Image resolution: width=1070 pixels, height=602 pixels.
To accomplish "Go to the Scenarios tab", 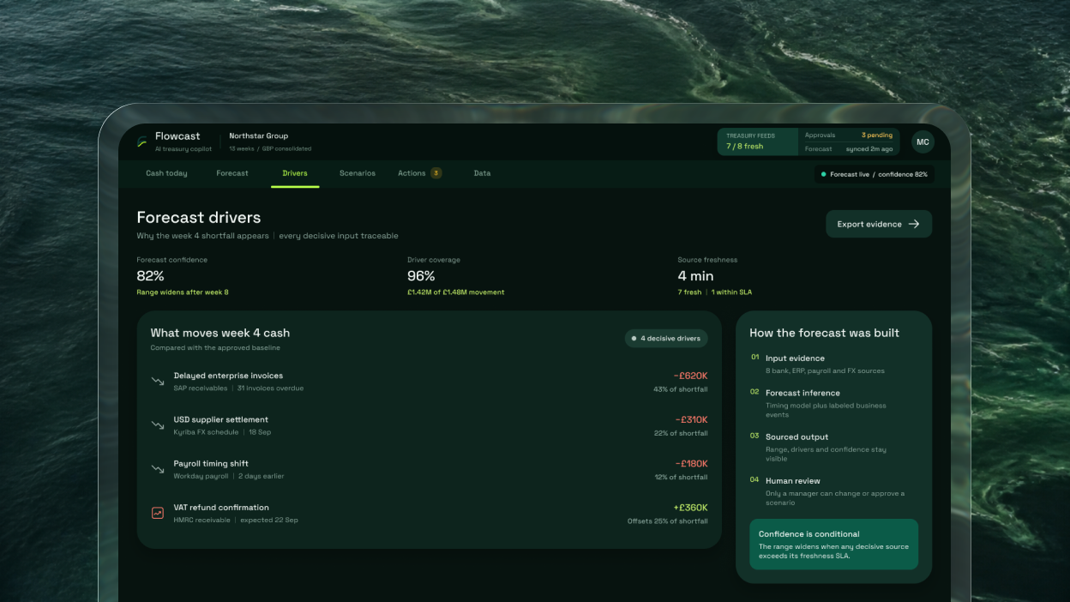I will click(x=358, y=173).
